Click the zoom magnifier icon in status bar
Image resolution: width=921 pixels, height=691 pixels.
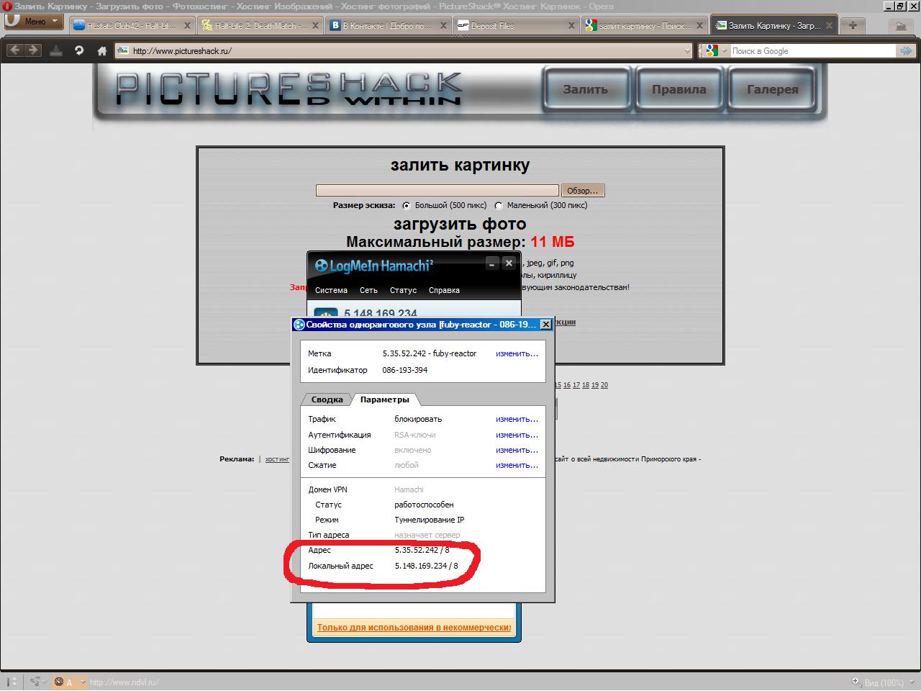pos(856,682)
